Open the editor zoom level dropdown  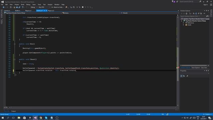tap(9, 107)
